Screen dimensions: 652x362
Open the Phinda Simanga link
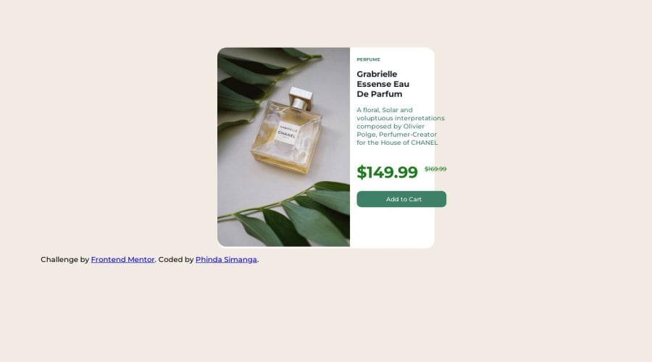point(226,259)
